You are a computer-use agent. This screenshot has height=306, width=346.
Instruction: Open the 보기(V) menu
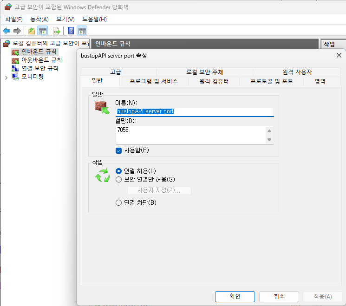pyautogui.click(x=65, y=20)
